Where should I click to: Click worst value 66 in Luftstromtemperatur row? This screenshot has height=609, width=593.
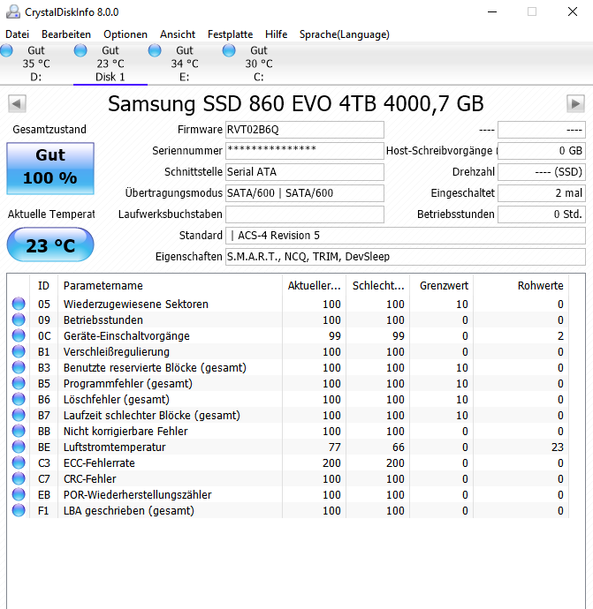tap(399, 447)
